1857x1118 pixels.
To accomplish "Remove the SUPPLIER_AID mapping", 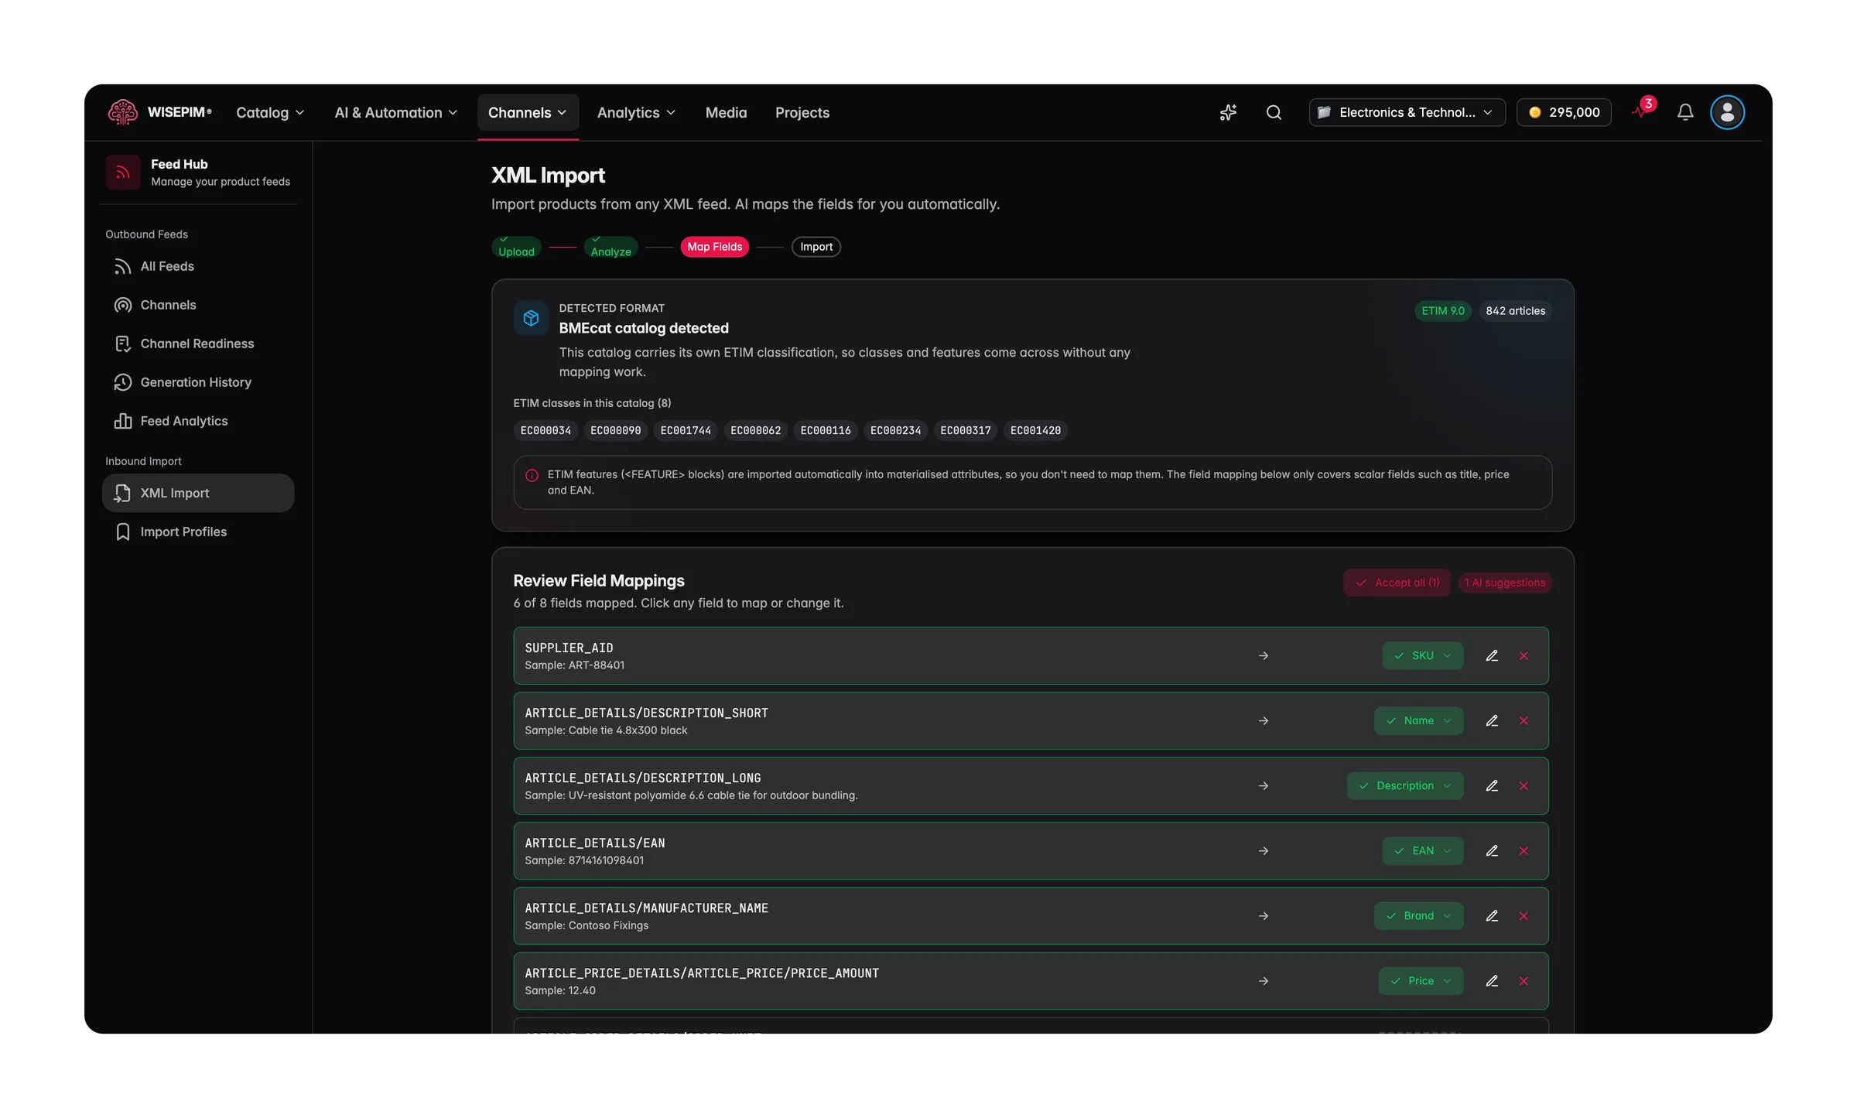I will coord(1524,656).
